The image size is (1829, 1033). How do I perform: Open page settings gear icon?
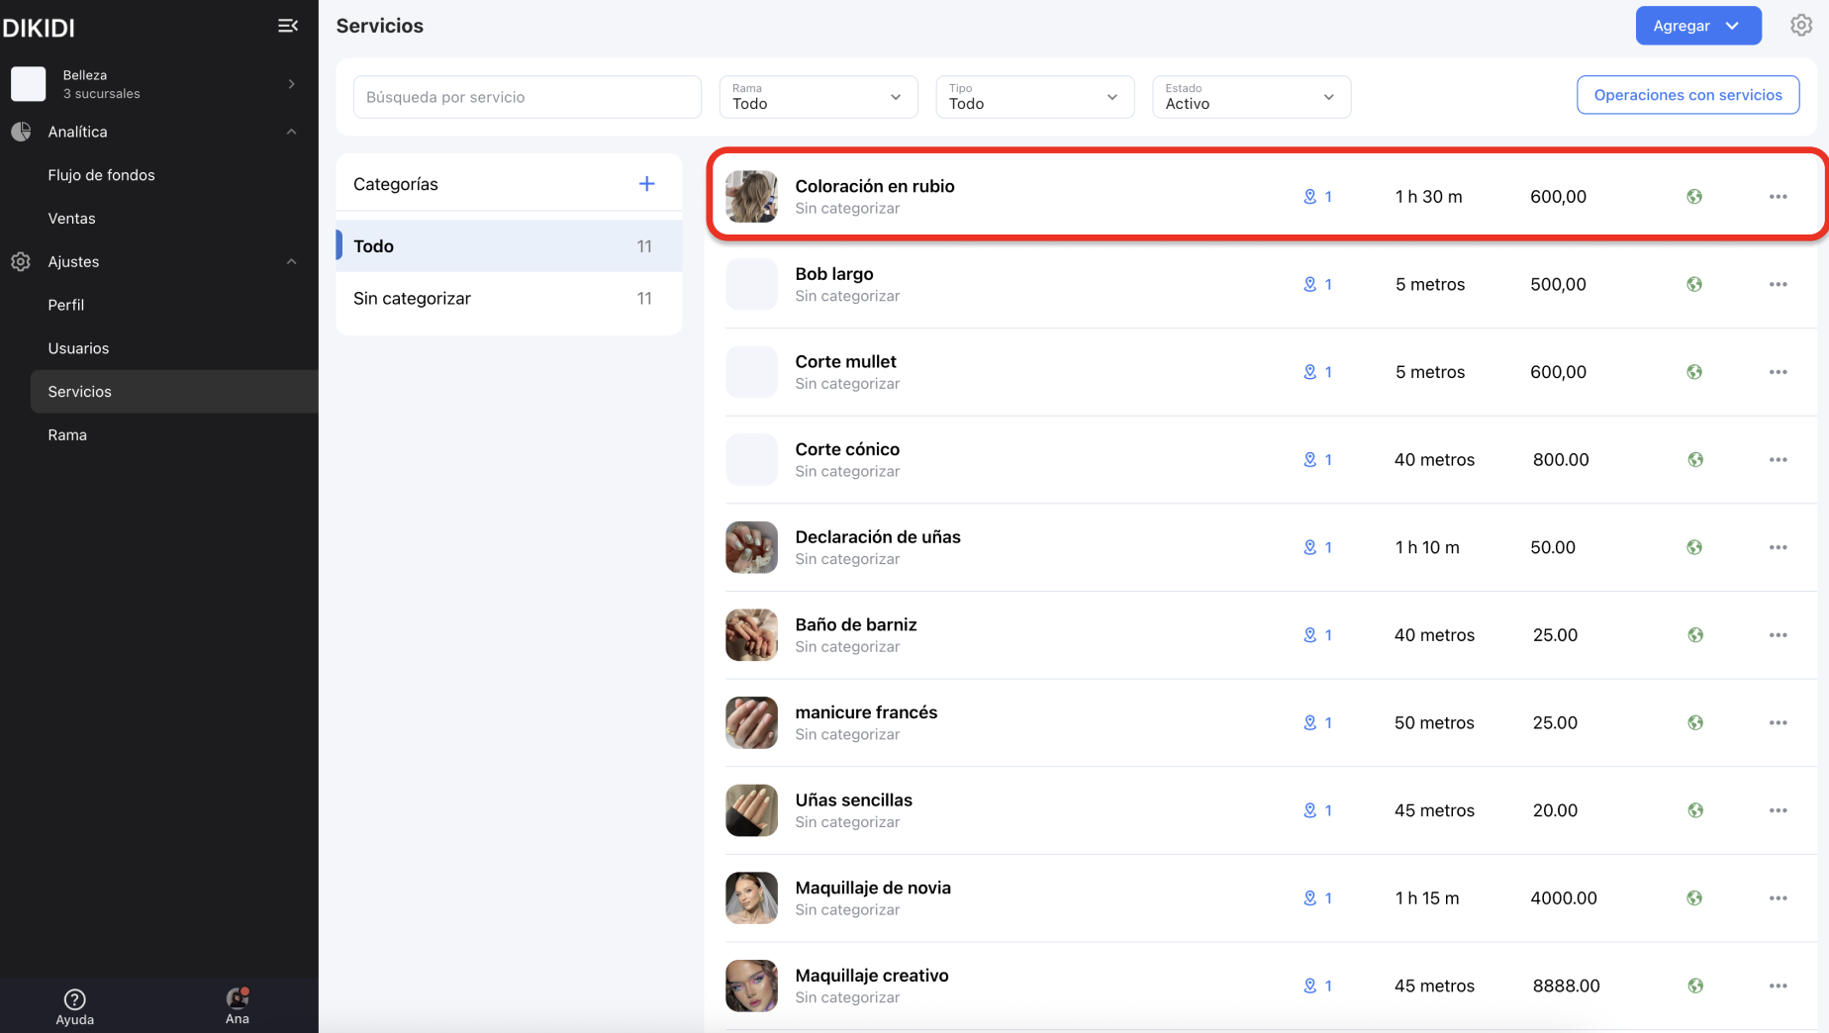pyautogui.click(x=1800, y=26)
